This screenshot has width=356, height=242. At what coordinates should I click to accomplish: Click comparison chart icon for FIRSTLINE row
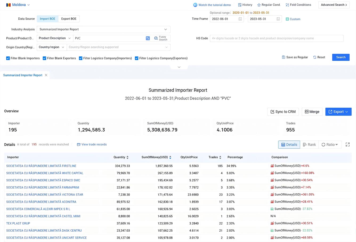coord(272,166)
